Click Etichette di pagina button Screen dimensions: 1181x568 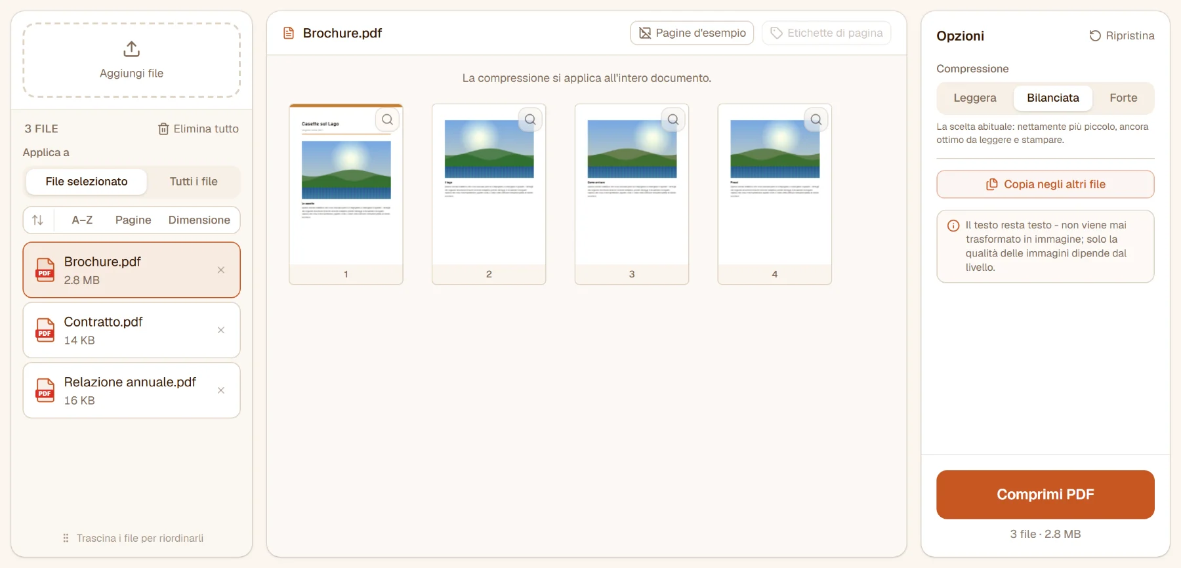click(x=827, y=33)
